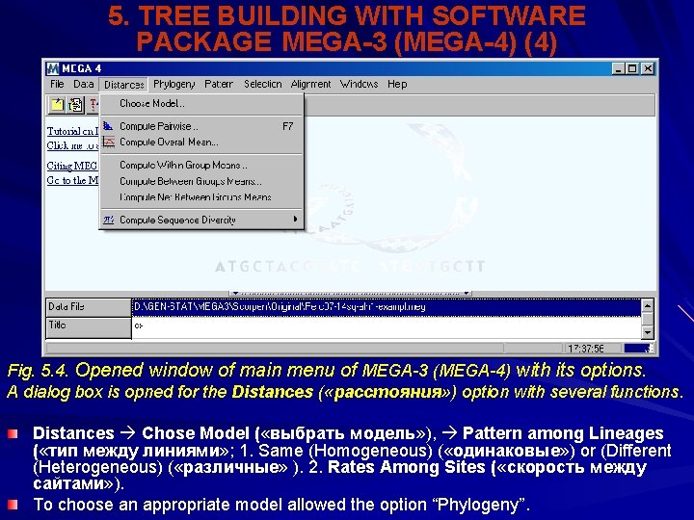
Task: Click the Compute Pairwise icon
Action: 108,126
